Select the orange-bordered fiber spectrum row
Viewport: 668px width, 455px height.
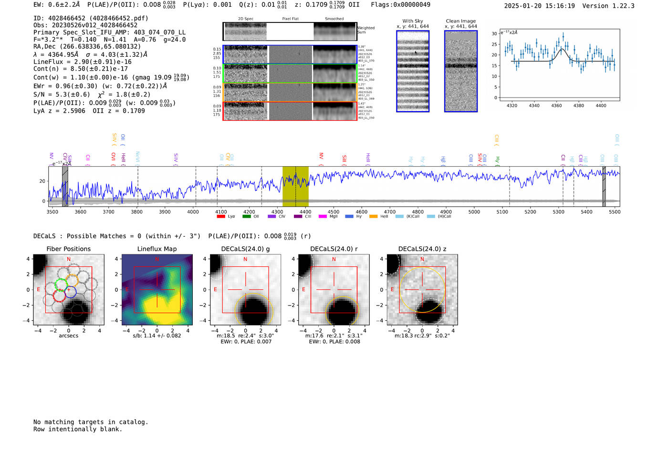click(x=290, y=92)
